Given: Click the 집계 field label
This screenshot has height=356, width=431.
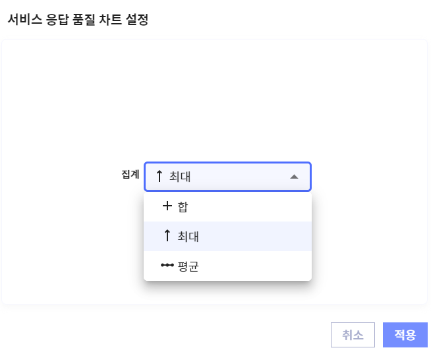Looking at the screenshot, I should [130, 175].
